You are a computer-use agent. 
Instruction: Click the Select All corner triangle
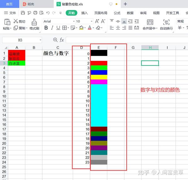6,48
